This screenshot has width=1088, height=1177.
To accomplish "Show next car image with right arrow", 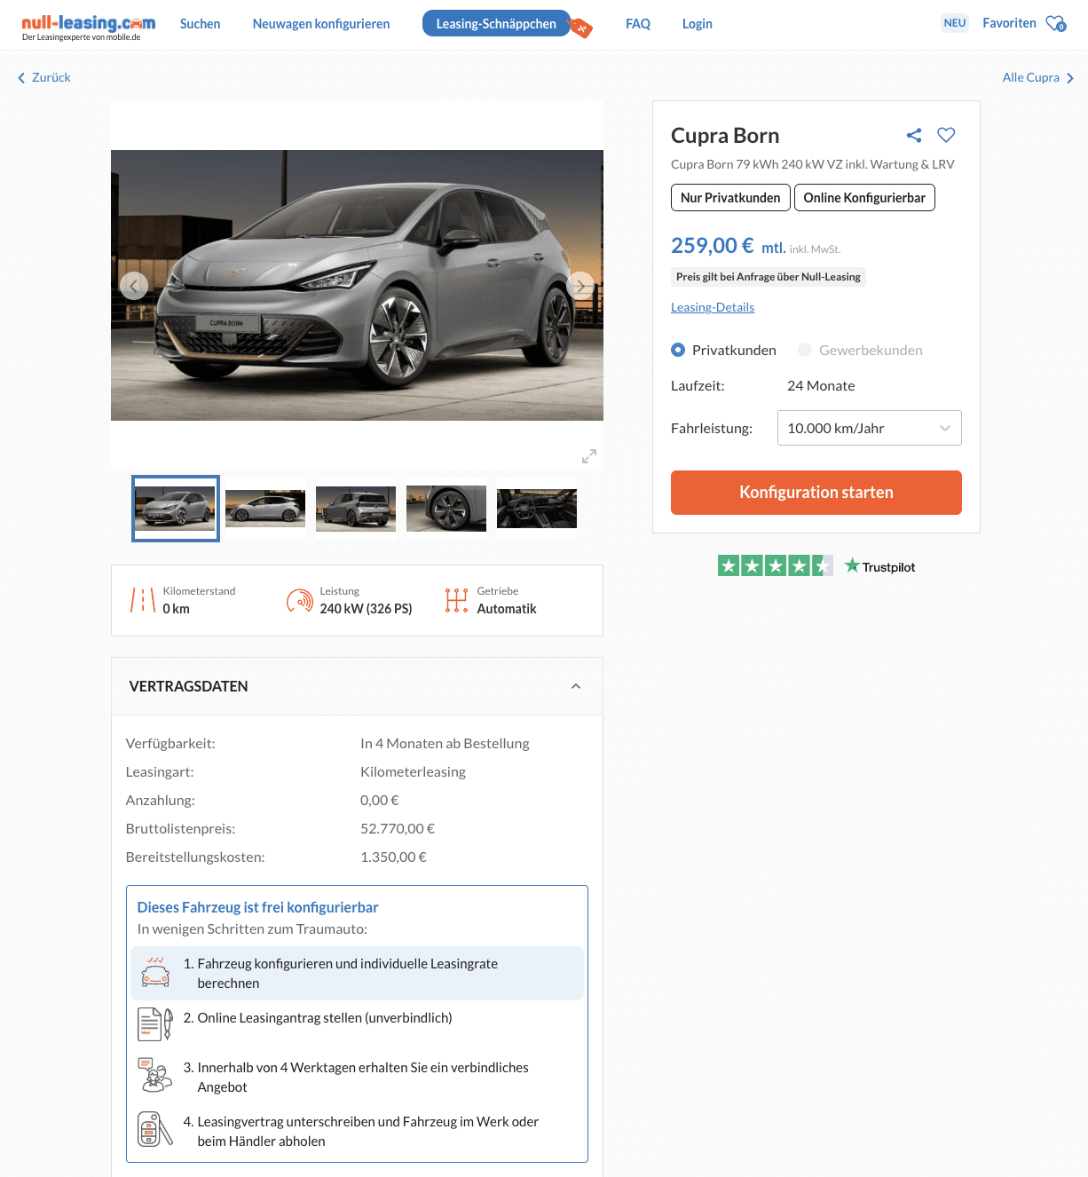I will point(580,286).
